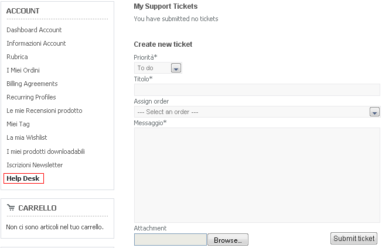This screenshot has height=248, width=382.
Task: View Miei Tag page
Action: click(x=18, y=124)
